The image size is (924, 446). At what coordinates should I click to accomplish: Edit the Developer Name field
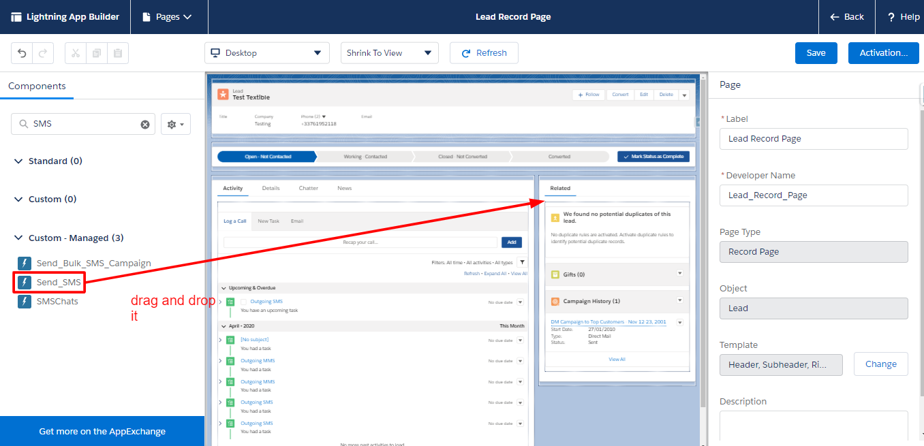coord(814,195)
